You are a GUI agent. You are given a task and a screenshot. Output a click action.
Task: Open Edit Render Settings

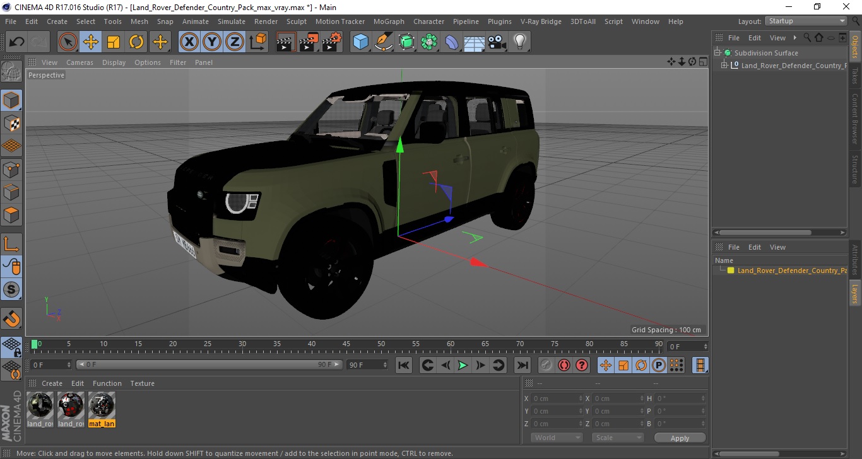[332, 42]
